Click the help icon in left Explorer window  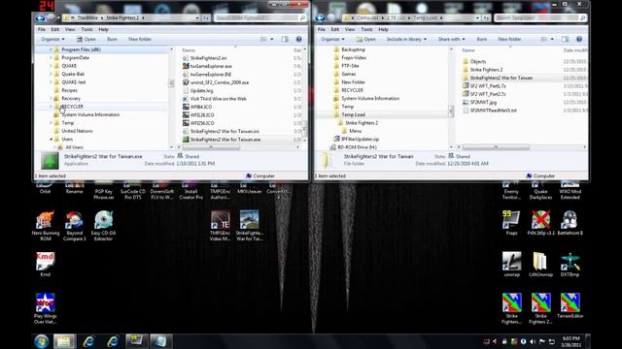298,39
